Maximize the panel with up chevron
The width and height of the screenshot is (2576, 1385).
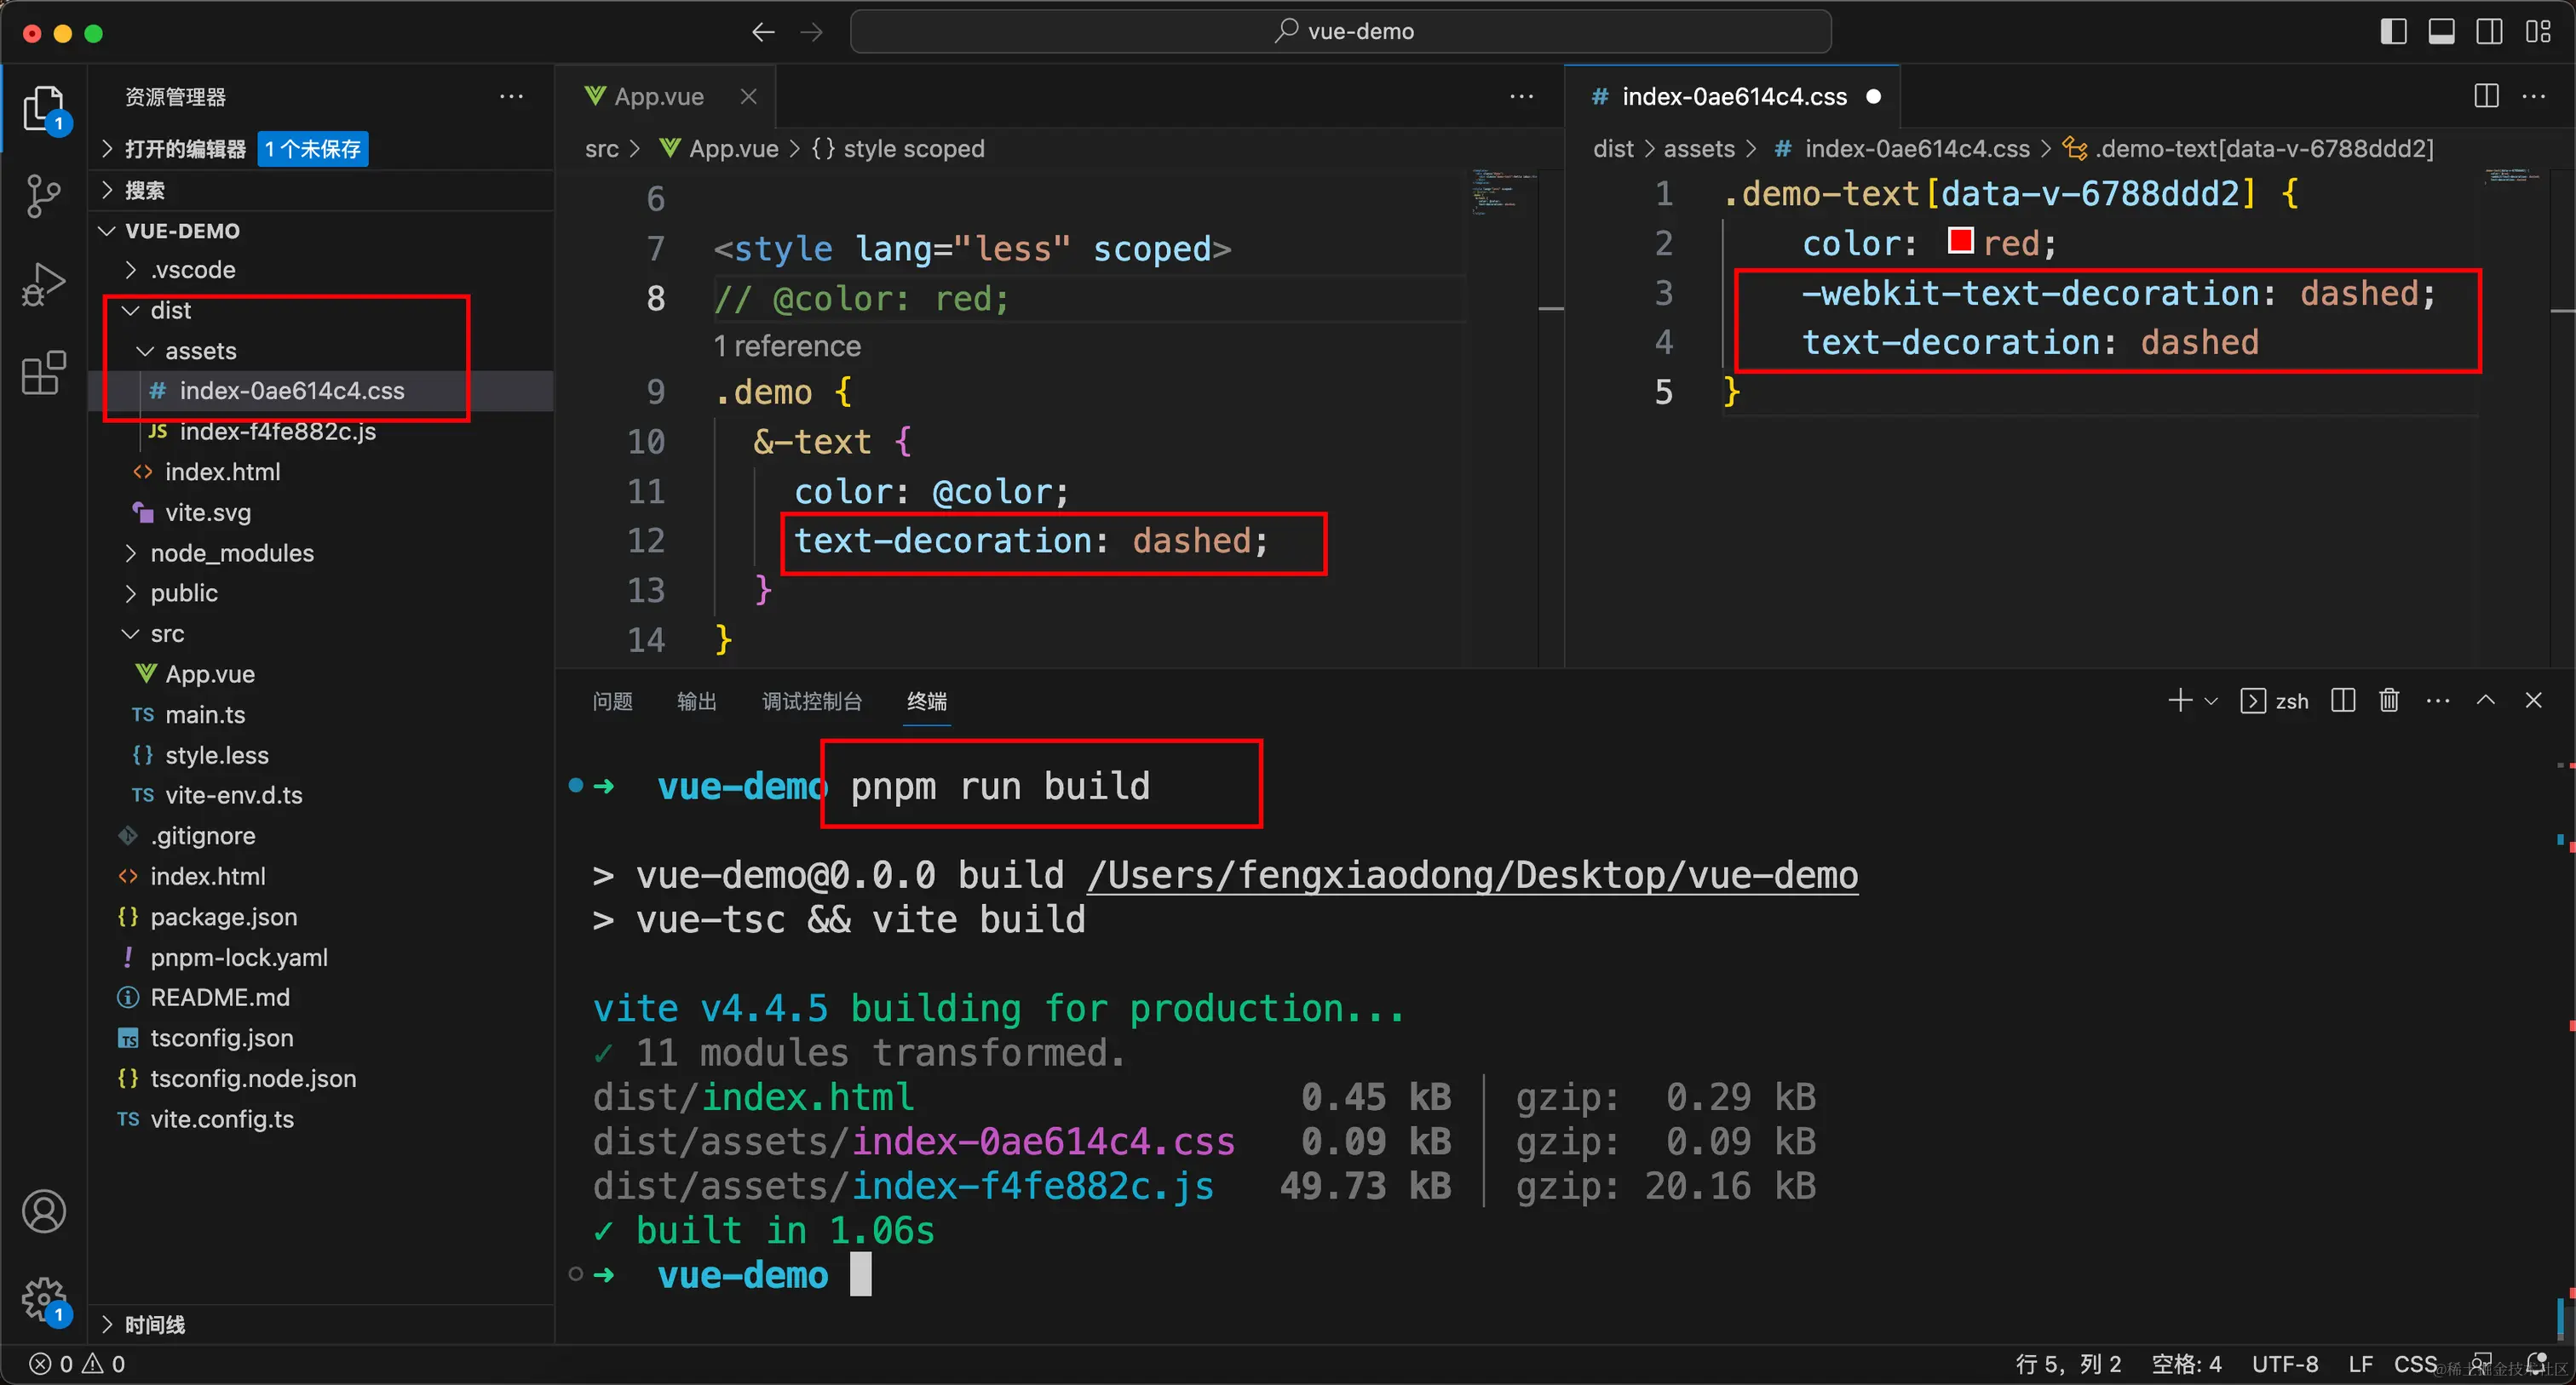tap(2486, 701)
